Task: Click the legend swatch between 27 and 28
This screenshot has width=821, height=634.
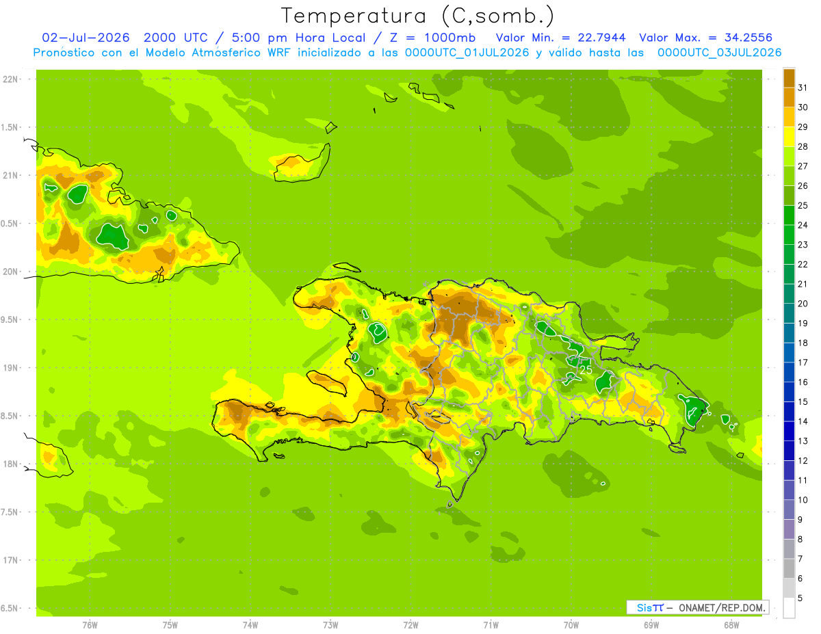Action: tap(789, 157)
